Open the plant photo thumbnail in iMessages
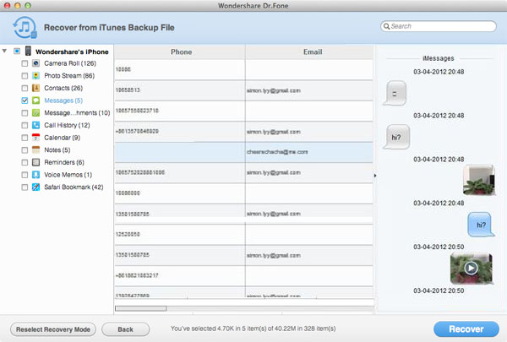Viewport: 507px width, 342px height. [478, 180]
